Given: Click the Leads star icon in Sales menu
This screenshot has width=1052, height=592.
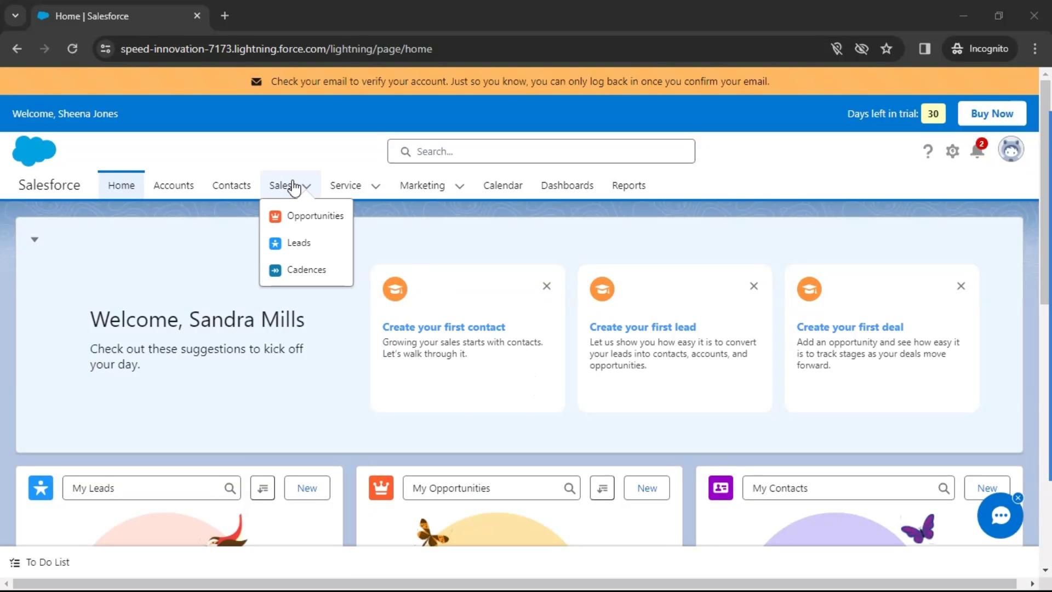Looking at the screenshot, I should pos(275,243).
